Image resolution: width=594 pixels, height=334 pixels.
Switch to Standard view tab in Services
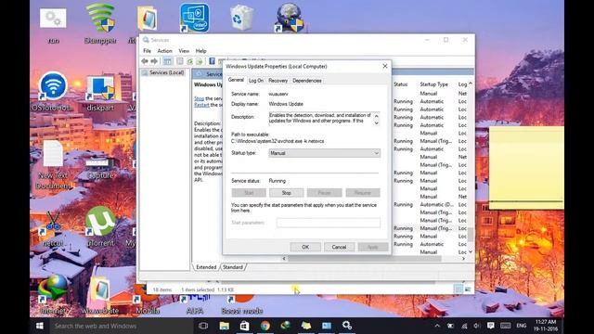pos(233,267)
